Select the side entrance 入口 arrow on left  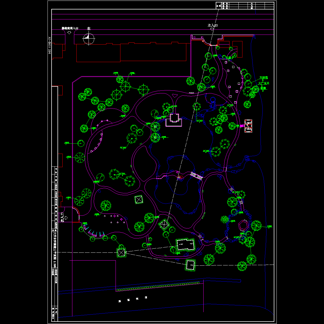pos(66,217)
